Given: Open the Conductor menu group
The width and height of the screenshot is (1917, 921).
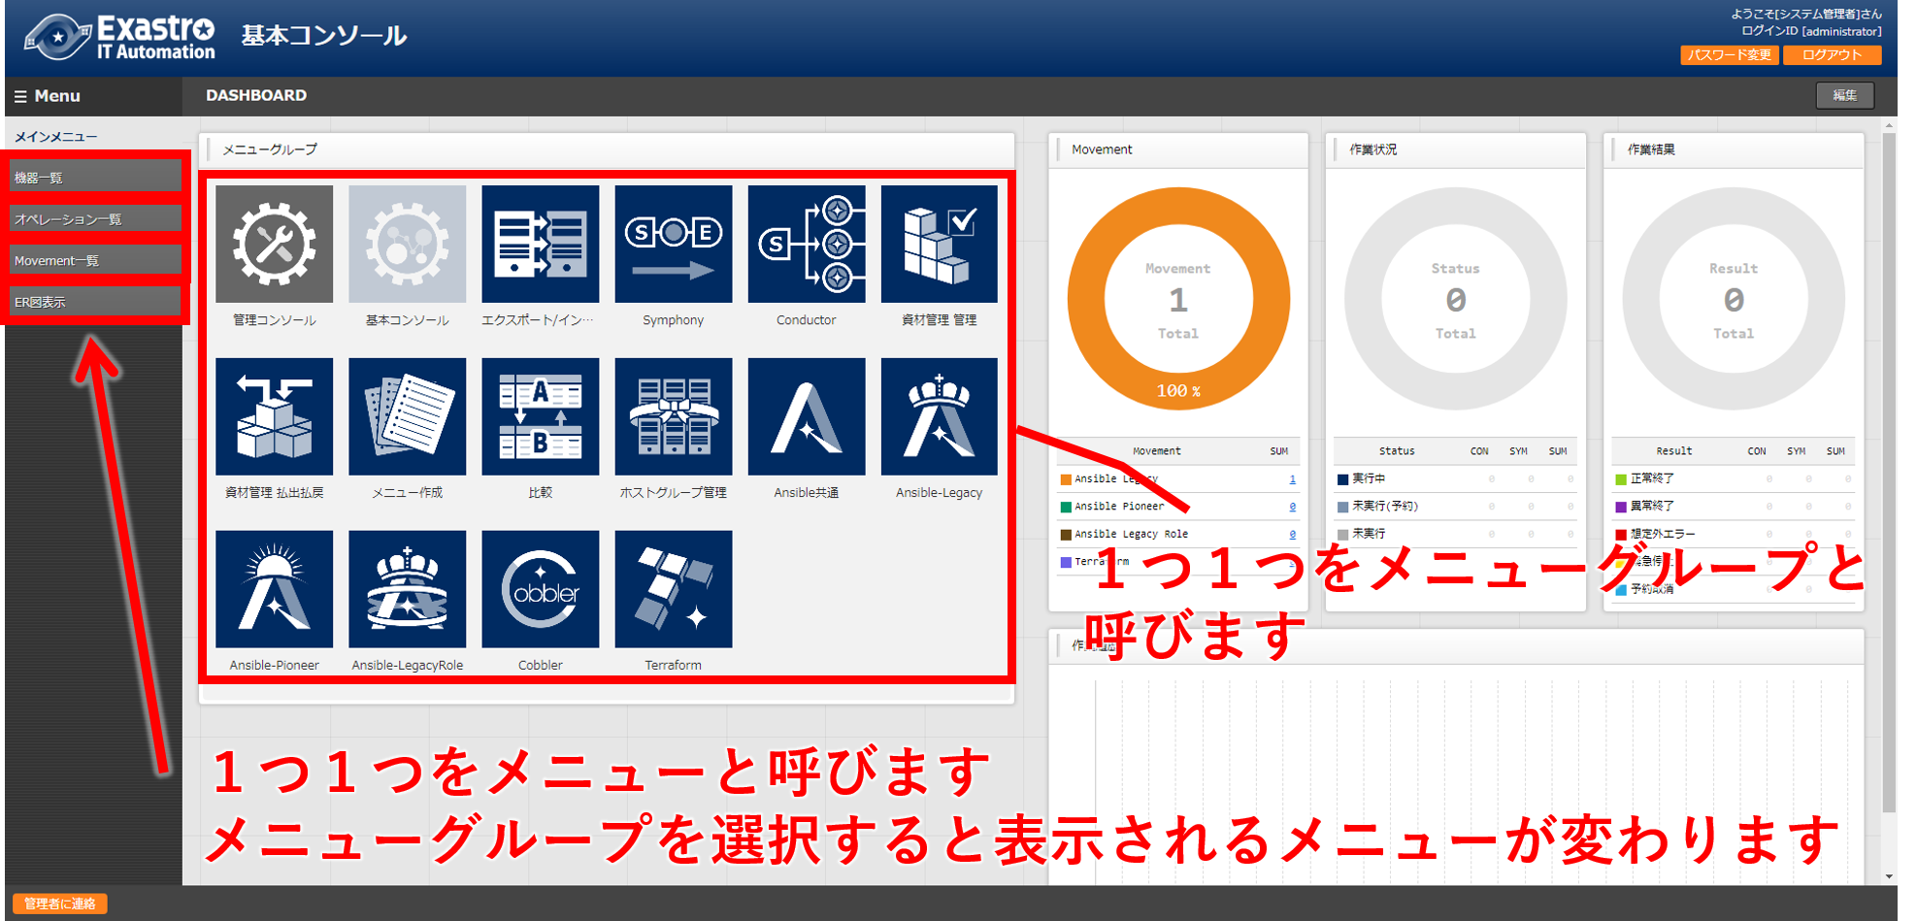Looking at the screenshot, I should click(806, 245).
